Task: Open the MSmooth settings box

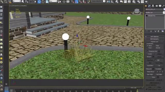Action: 153,69
